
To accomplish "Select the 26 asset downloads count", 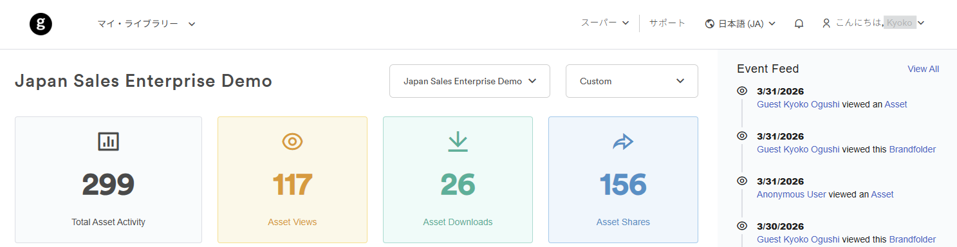I will 458,185.
